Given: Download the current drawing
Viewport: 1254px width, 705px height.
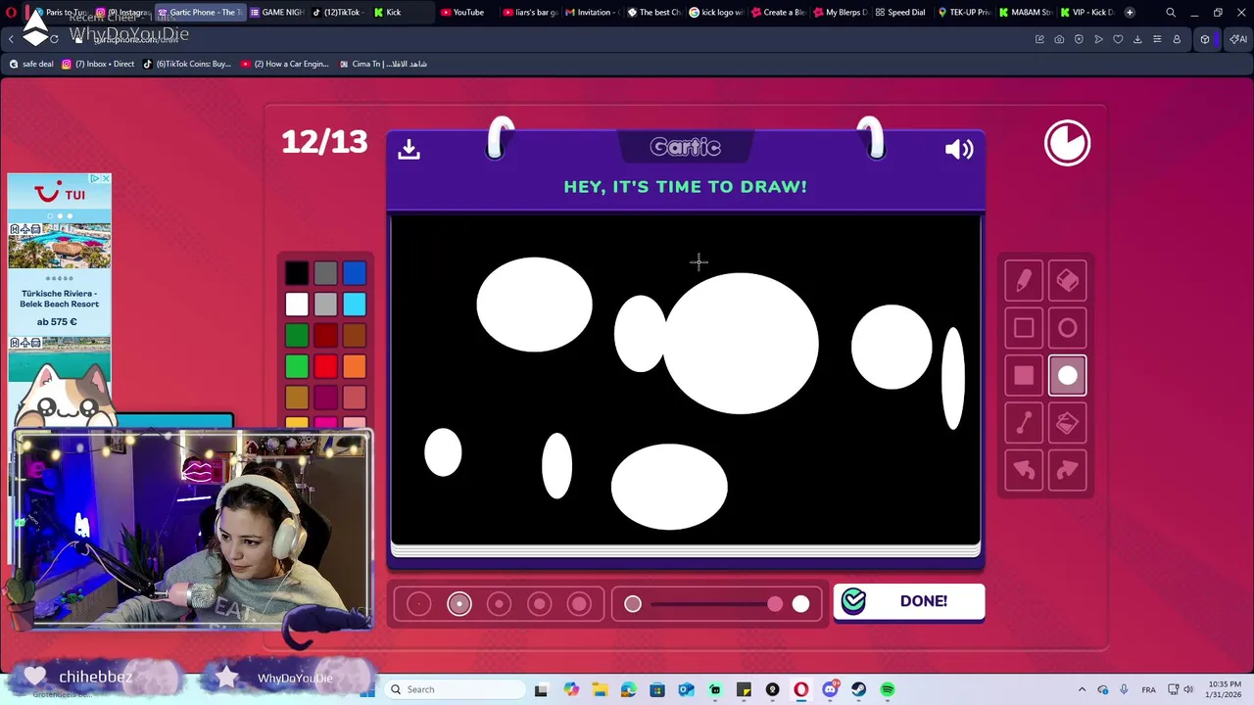Looking at the screenshot, I should point(409,149).
